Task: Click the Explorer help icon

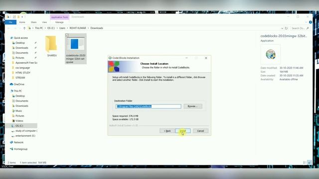Action: (x=311, y=22)
